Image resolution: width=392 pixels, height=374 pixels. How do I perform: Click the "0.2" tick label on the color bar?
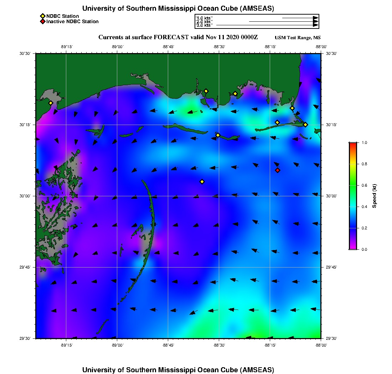point(364,228)
